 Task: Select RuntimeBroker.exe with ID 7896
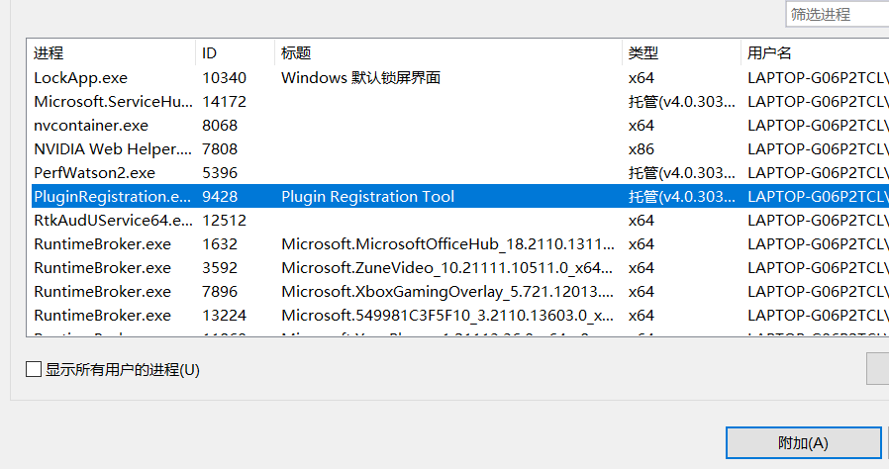(x=460, y=292)
